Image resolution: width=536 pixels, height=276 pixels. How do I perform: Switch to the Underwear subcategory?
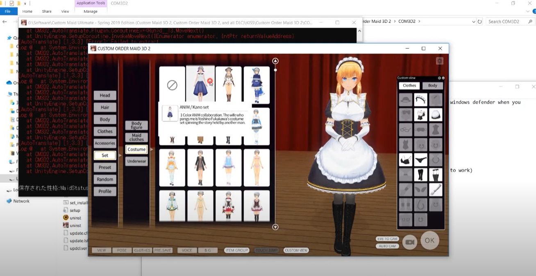(136, 161)
